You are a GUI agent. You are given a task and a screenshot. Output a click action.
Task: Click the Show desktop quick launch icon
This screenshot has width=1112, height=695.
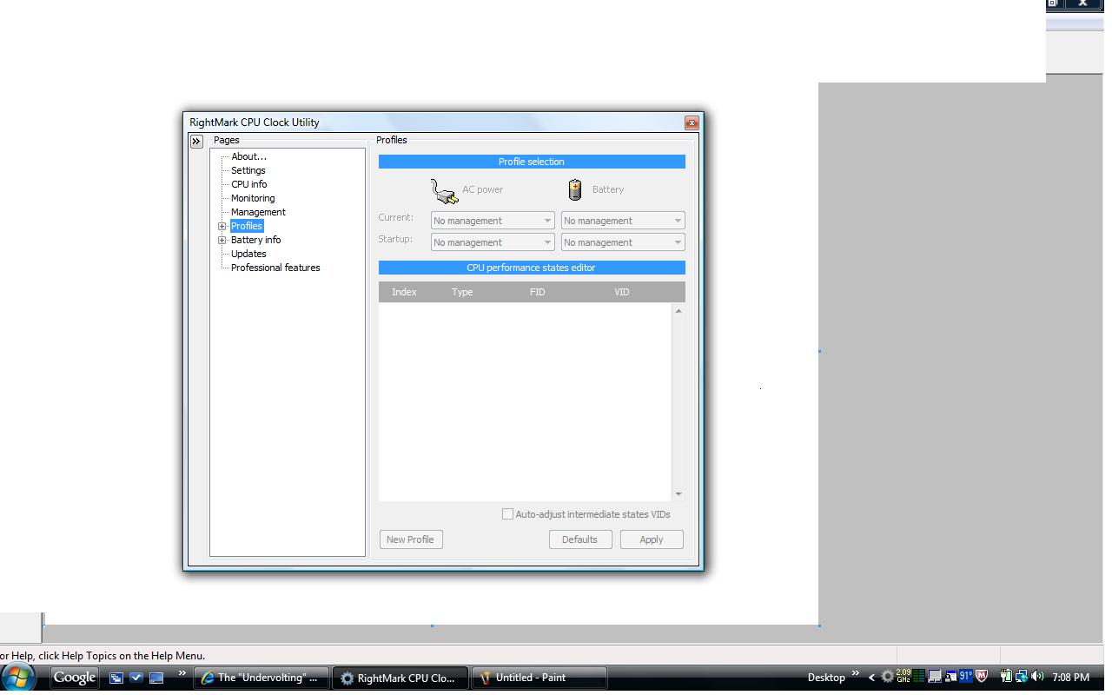156,678
